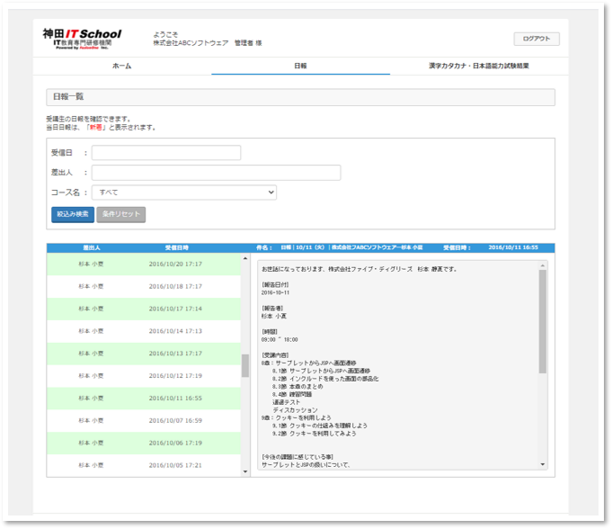The image size is (612, 529).
Task: Click the list scrollbar up arrow
Action: [x=245, y=259]
